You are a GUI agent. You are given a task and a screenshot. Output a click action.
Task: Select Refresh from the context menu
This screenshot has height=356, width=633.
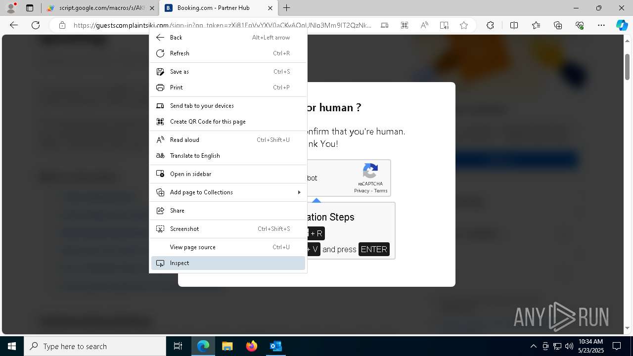pos(228,53)
